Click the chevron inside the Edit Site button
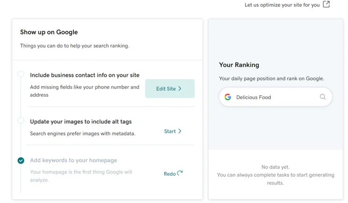The height and width of the screenshot is (203, 348). tap(180, 88)
